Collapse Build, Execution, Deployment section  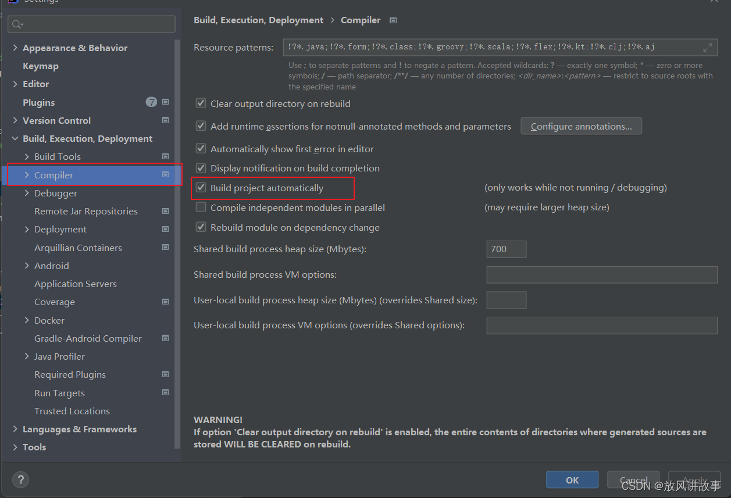click(x=15, y=138)
